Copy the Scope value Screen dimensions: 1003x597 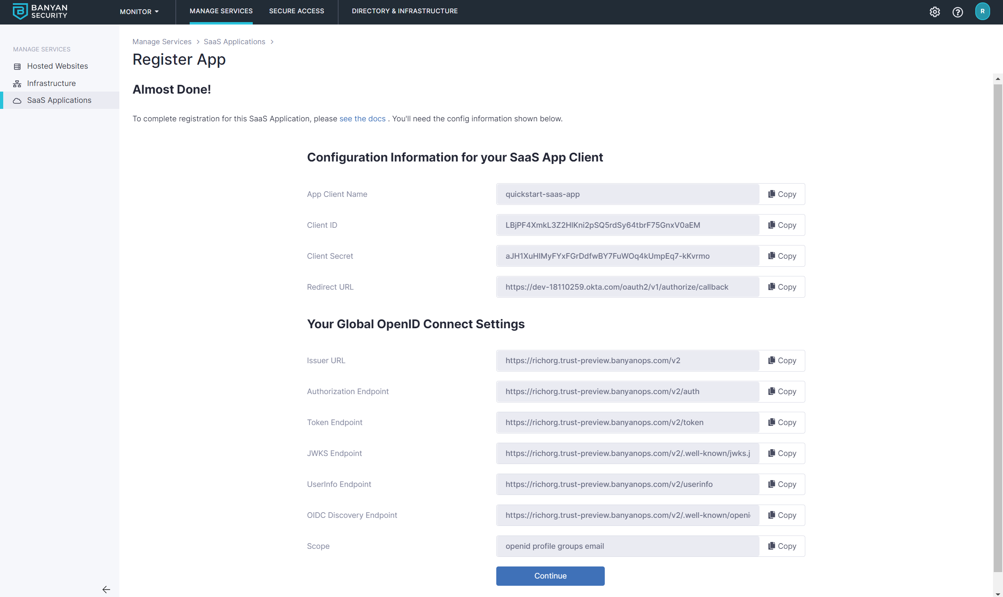[x=782, y=546]
